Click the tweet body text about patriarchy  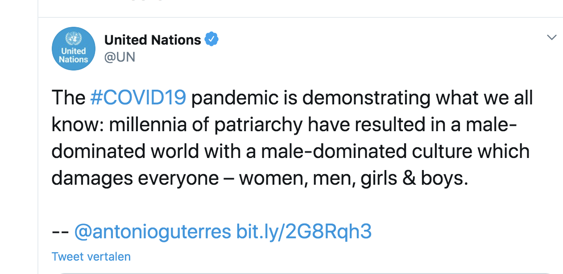[290, 152]
